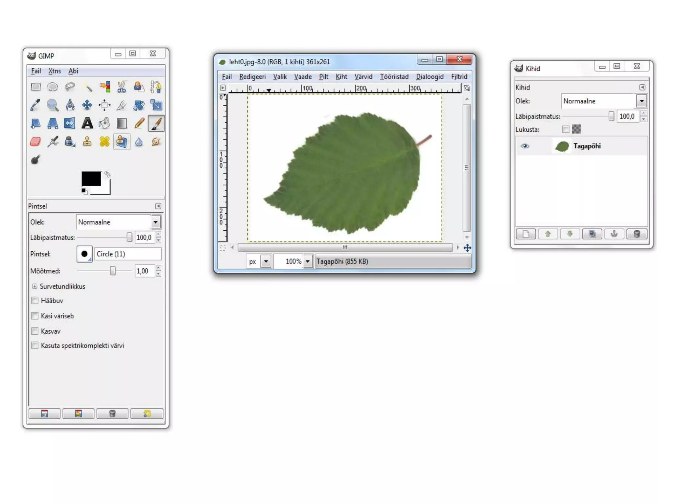Select the Text tool
This screenshot has width=673, height=504.
[87, 123]
